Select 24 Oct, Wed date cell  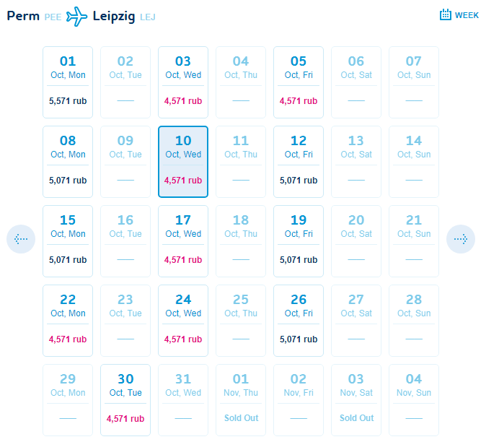click(183, 321)
